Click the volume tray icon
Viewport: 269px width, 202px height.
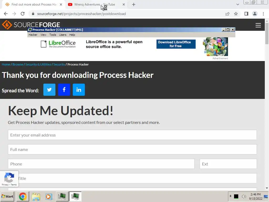tap(244, 196)
